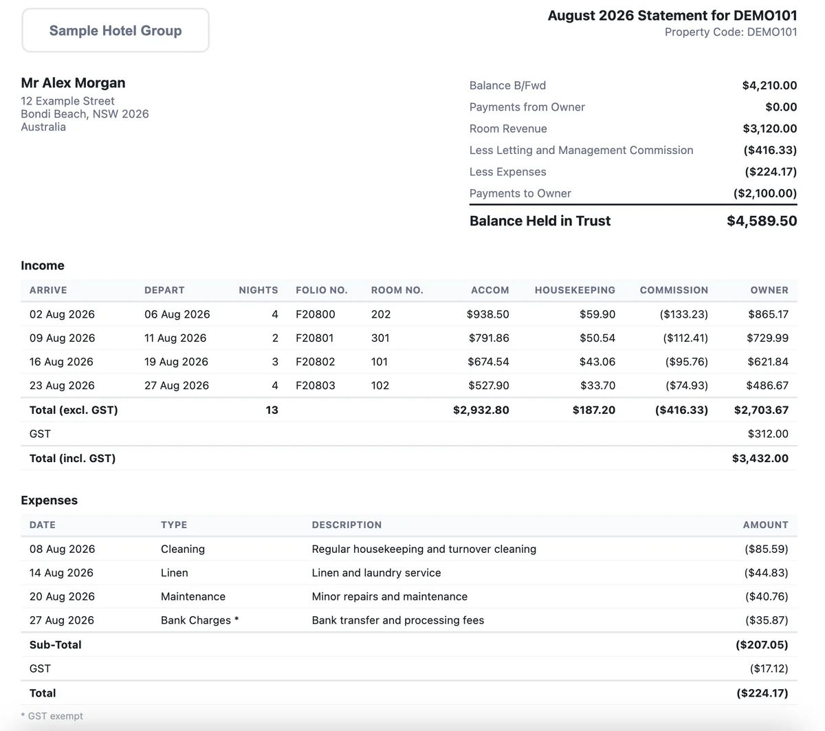Click Less Letting and Management Commission label
The width and height of the screenshot is (825, 731).
(x=581, y=150)
